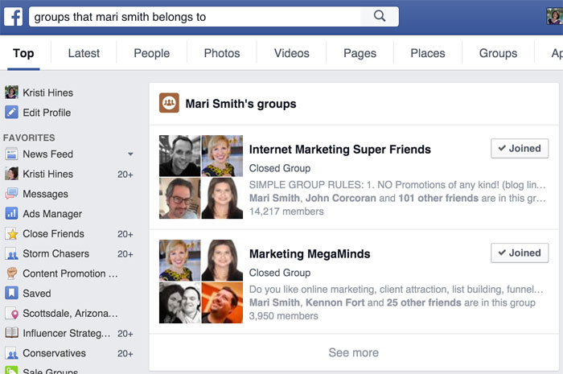The height and width of the screenshot is (374, 563).
Task: Open Ads Manager in the sidebar
Action: point(52,214)
